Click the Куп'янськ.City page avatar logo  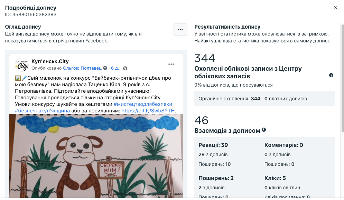pos(22,65)
